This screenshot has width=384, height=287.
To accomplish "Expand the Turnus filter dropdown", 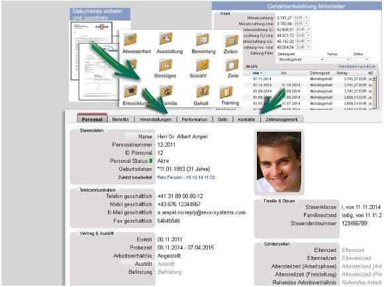I will [x=339, y=60].
